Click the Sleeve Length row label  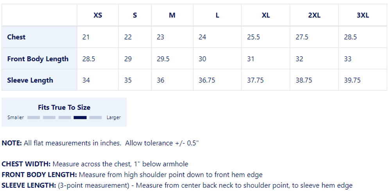30,81
